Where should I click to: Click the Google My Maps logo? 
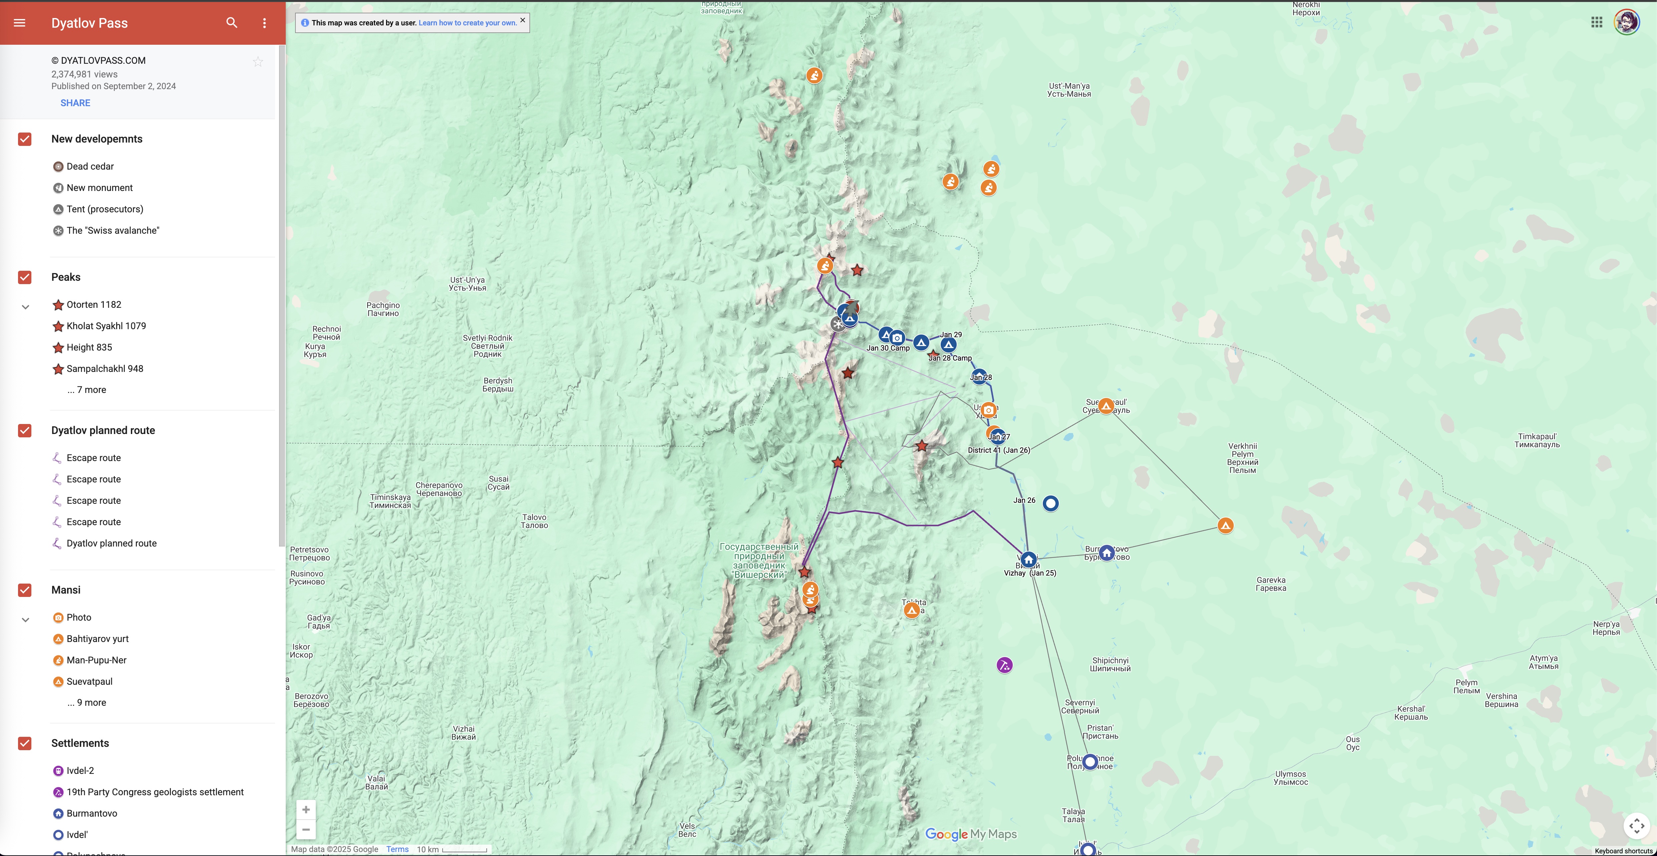pos(971,834)
